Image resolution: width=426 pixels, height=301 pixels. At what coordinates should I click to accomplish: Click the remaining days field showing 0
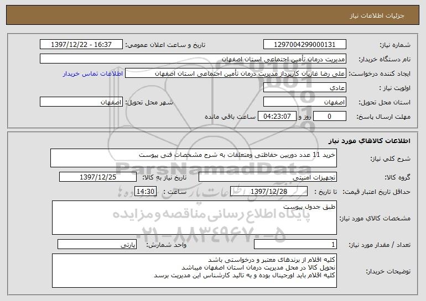tap(330, 117)
